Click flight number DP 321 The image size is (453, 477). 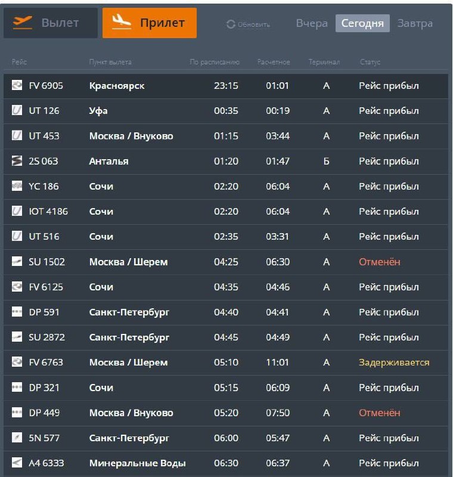click(44, 388)
